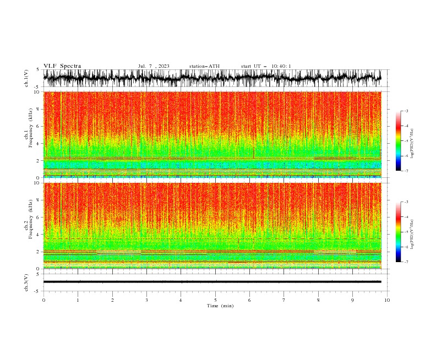Click inside the ch.1 spectrogram panel

[212, 134]
